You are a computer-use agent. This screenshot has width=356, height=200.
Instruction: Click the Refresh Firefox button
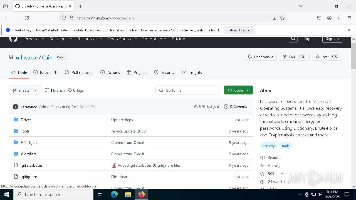tap(239, 30)
